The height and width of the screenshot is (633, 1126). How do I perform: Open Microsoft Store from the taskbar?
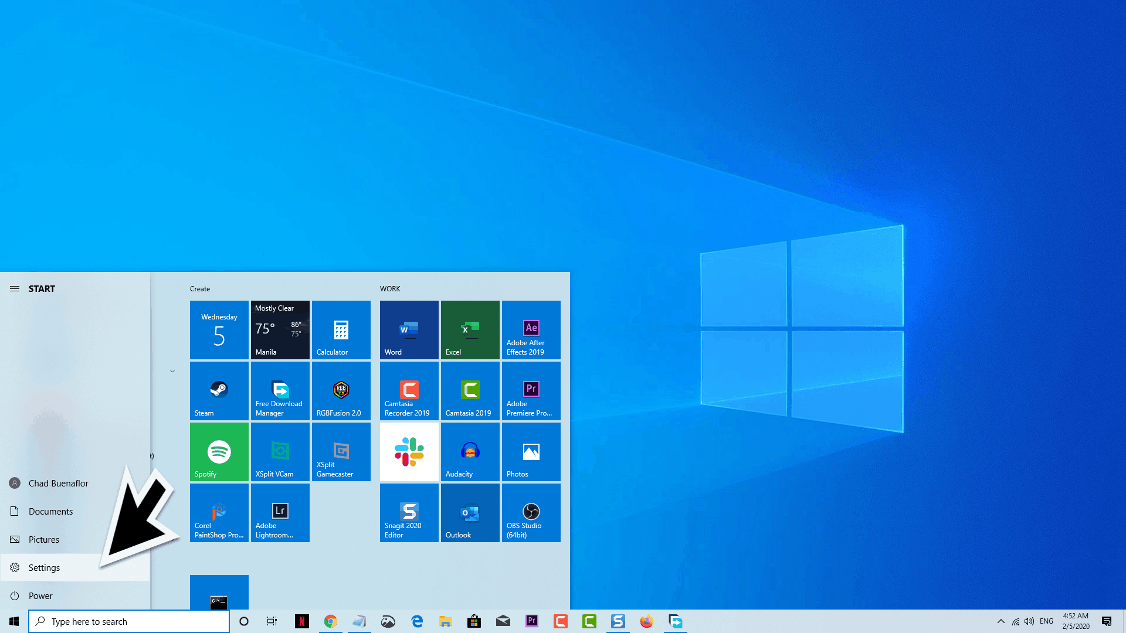(x=474, y=621)
